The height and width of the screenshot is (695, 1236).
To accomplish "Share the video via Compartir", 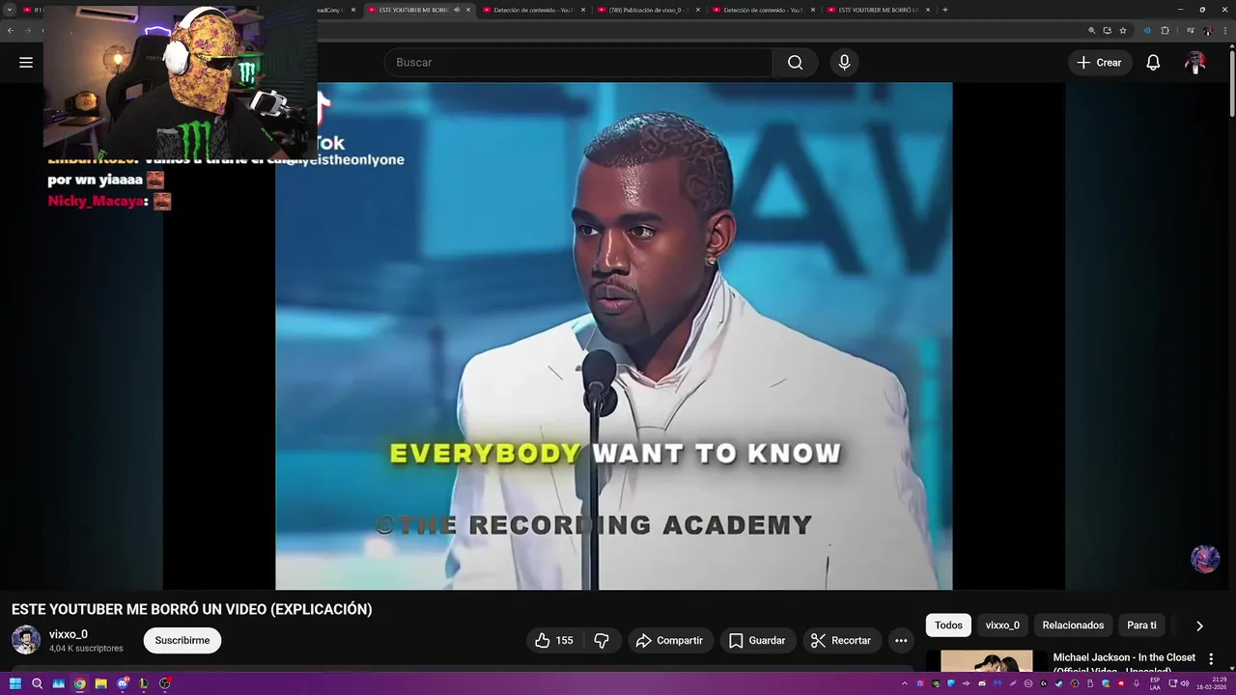I will [x=669, y=640].
